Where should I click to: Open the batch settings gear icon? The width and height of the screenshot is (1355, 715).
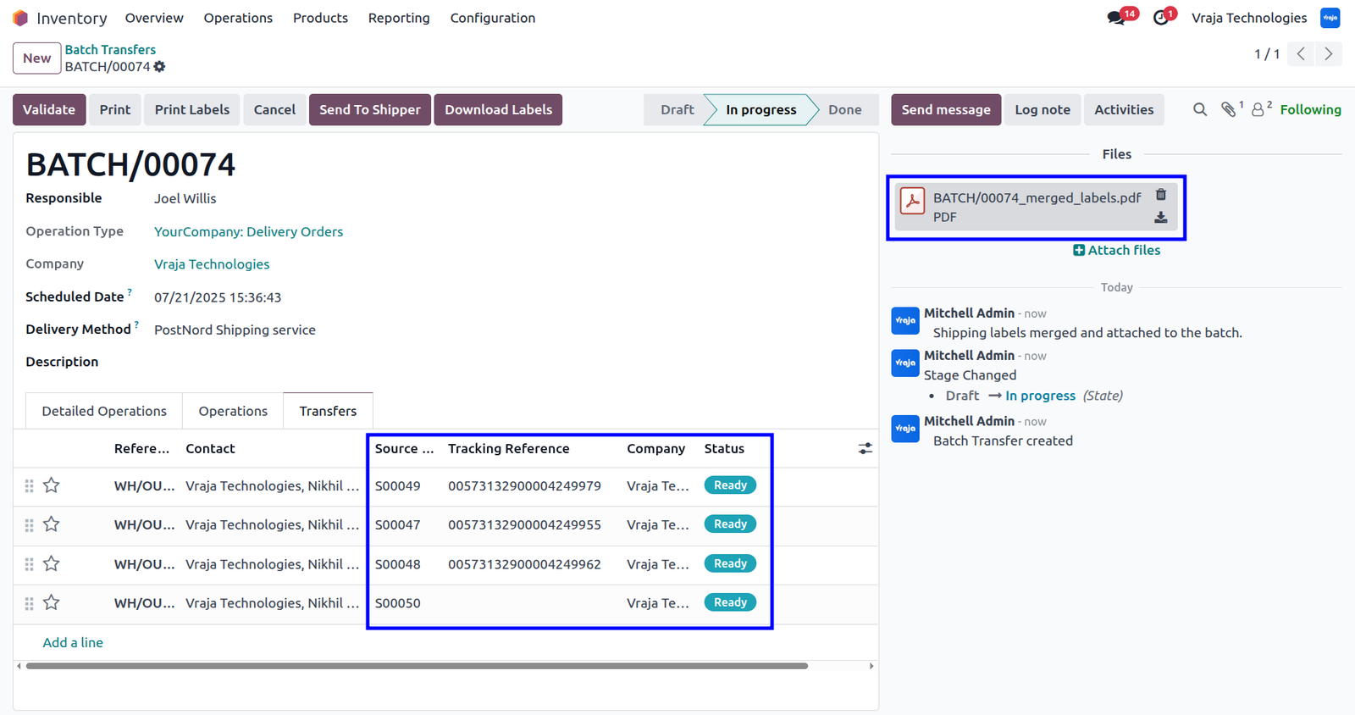pyautogui.click(x=160, y=67)
